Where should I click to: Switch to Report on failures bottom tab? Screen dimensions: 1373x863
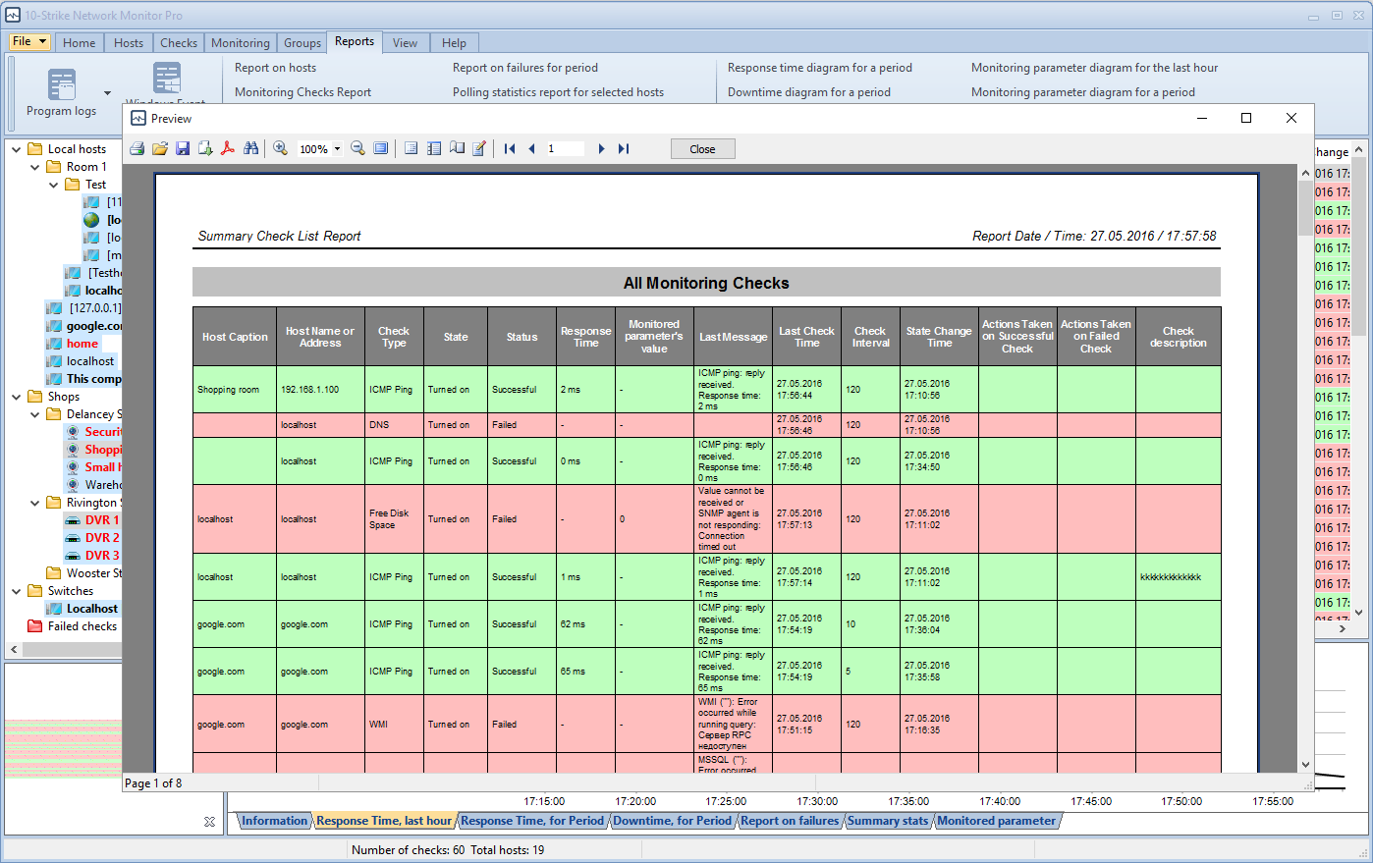(791, 821)
